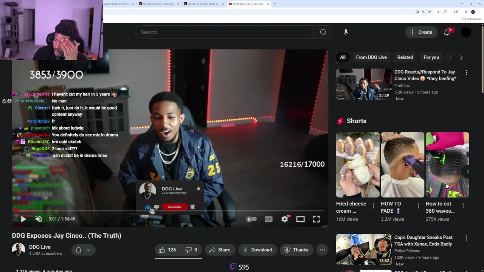
Task: Open the Chrome three-dot menu
Action: [x=480, y=12]
